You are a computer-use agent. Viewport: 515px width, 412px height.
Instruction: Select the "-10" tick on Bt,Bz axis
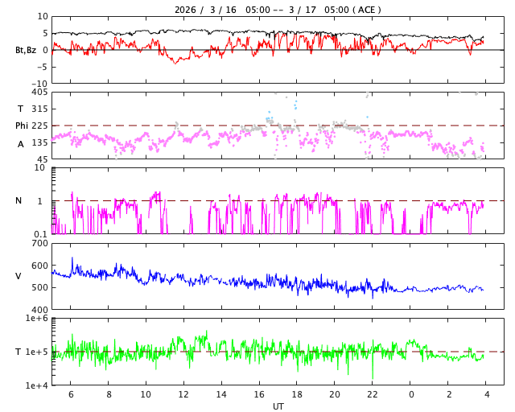point(39,83)
